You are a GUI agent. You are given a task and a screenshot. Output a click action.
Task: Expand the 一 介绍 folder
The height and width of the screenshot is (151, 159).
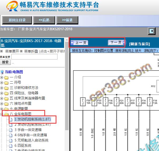2,77
